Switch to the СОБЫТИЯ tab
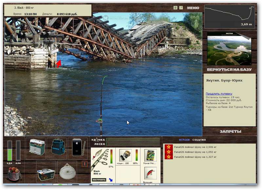The image size is (262, 190). pyautogui.click(x=199, y=140)
